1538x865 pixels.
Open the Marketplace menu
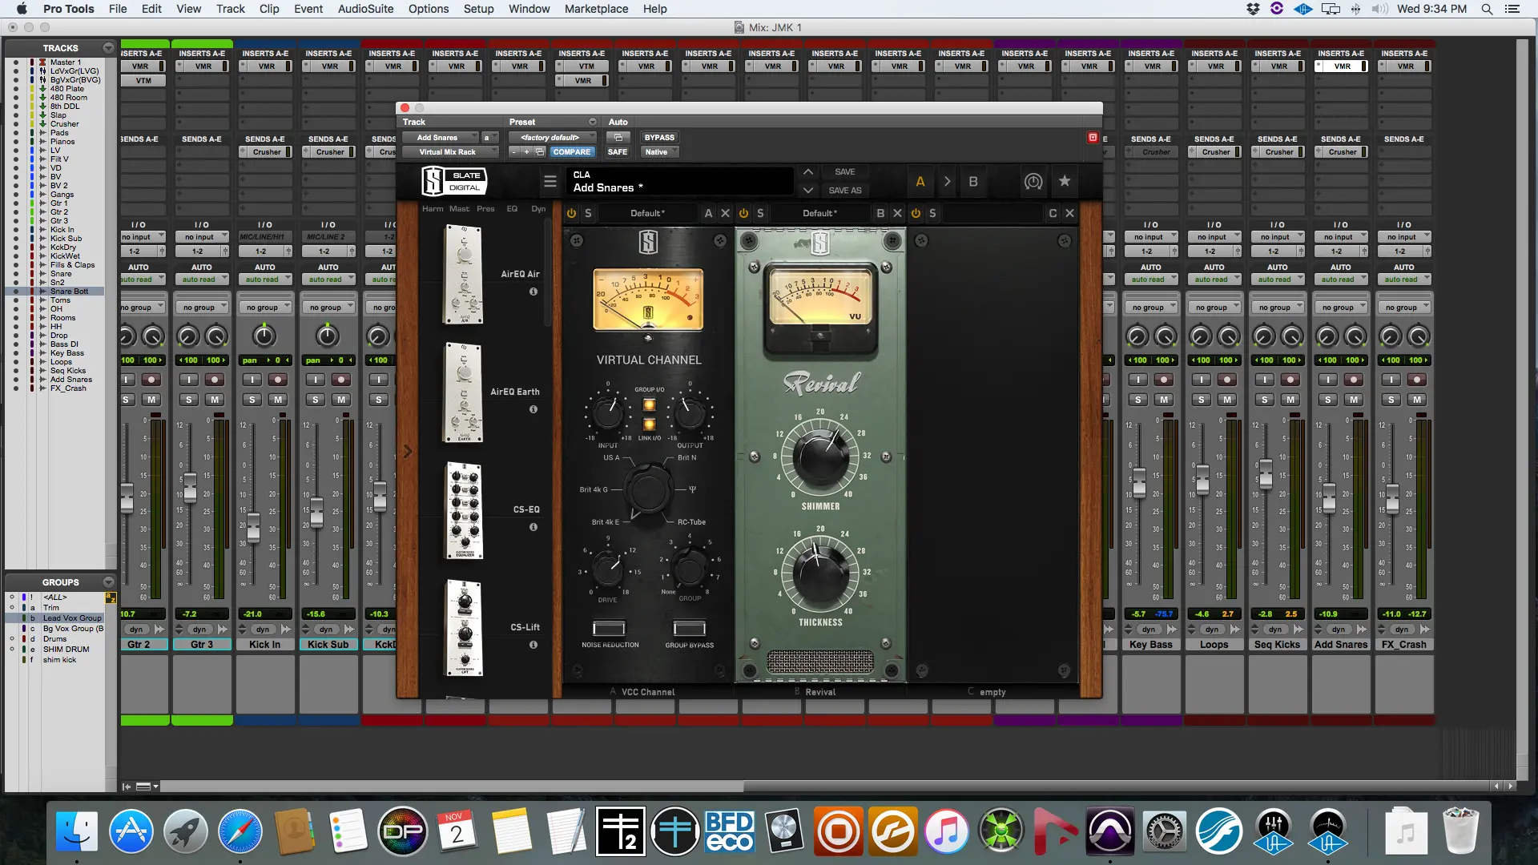point(596,9)
